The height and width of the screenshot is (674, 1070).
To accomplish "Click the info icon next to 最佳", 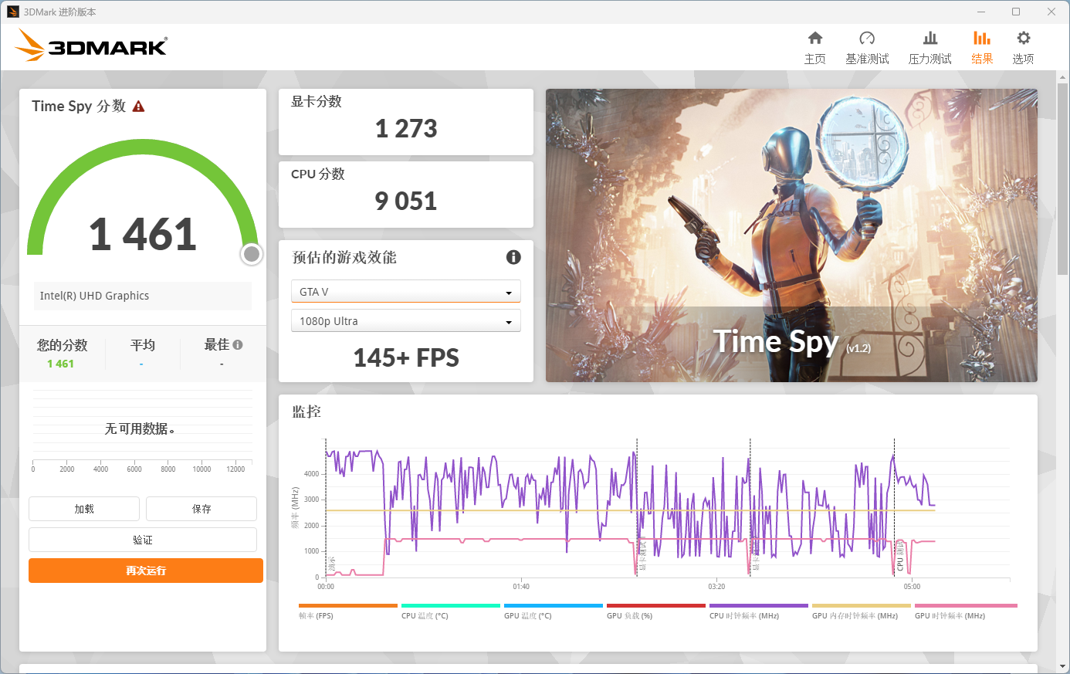I will pos(238,345).
